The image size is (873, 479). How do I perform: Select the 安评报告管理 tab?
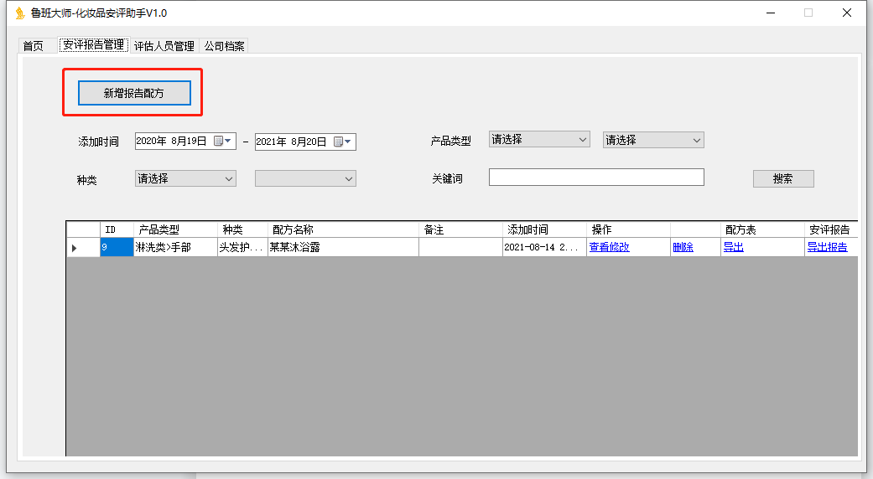(94, 44)
